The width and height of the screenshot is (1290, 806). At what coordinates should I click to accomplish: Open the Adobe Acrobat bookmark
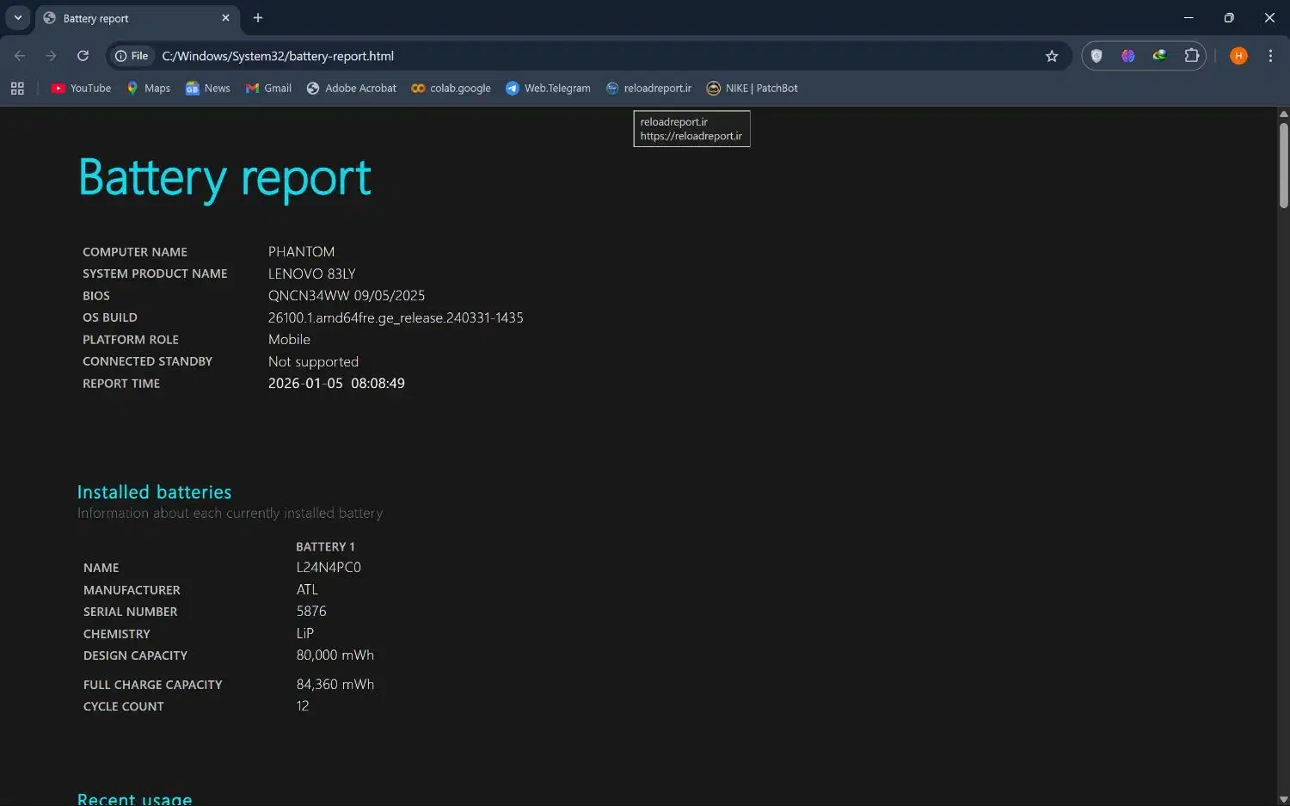[x=351, y=88]
